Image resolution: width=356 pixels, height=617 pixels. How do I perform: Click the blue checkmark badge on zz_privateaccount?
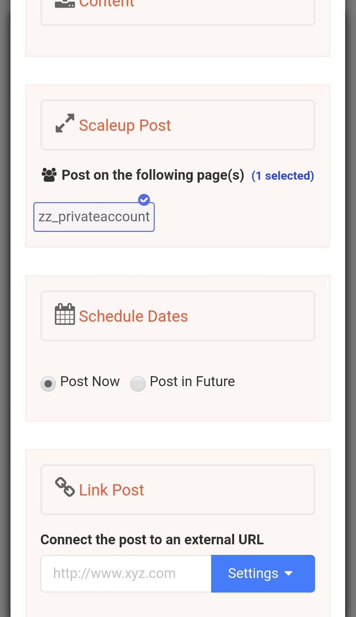point(144,199)
